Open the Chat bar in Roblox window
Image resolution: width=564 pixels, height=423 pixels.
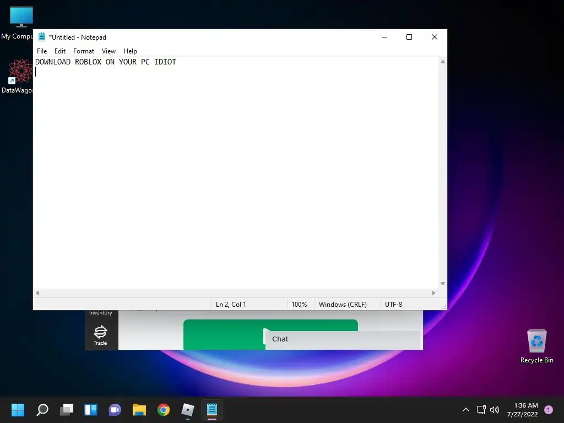[343, 339]
